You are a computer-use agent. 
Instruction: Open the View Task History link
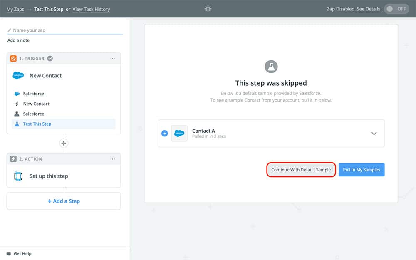click(x=91, y=9)
